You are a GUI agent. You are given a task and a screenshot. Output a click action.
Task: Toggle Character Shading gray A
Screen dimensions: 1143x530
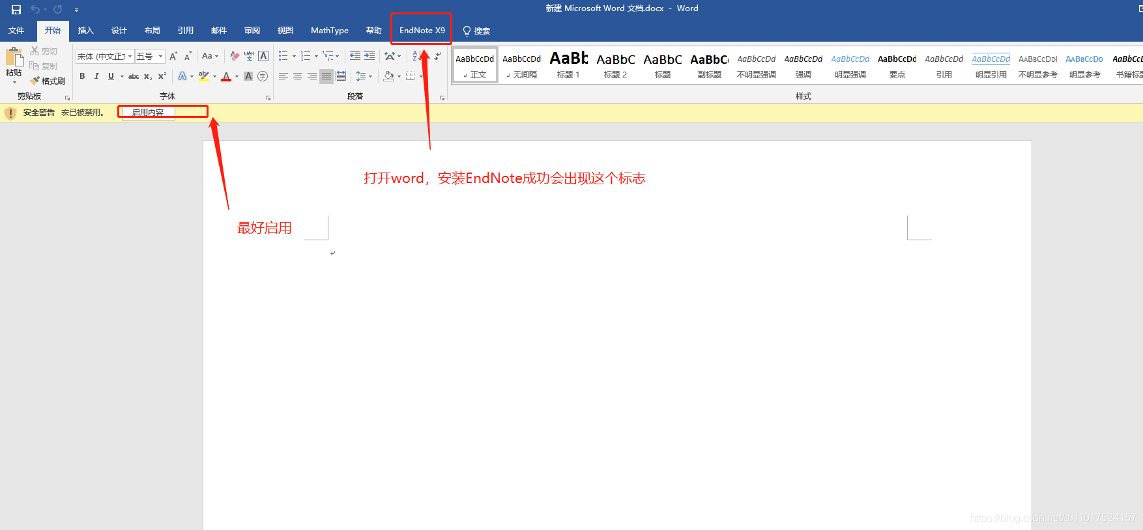pos(248,76)
